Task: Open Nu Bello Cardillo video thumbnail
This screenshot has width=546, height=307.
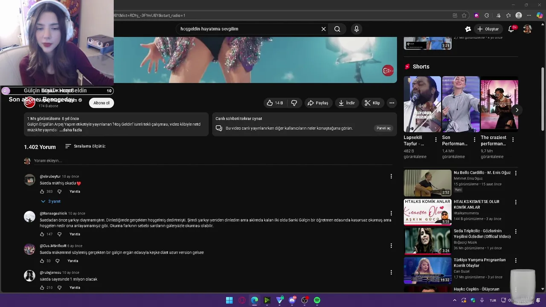Action: coord(427,183)
